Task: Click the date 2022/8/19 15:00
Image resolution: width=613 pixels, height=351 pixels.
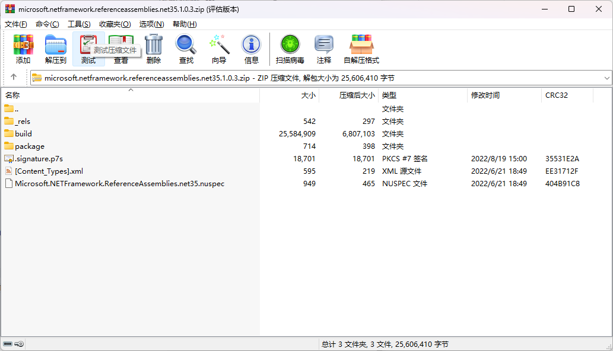Action: click(x=499, y=159)
